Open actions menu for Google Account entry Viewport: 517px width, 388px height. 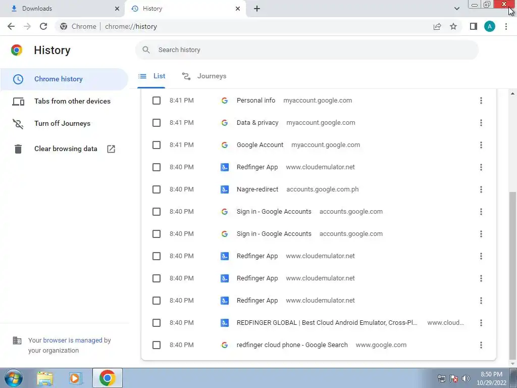pos(481,145)
